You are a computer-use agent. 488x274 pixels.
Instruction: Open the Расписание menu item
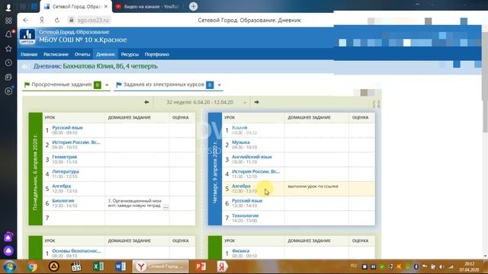(56, 54)
